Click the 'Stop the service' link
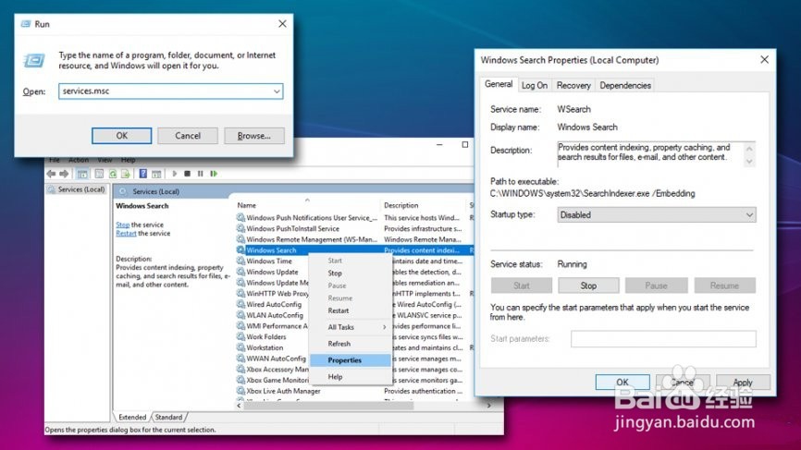This screenshot has width=801, height=450. coord(123,225)
